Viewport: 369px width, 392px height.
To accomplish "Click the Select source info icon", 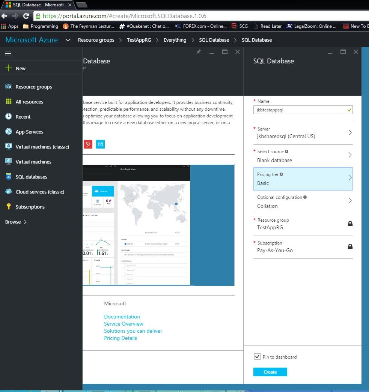I will click(287, 151).
